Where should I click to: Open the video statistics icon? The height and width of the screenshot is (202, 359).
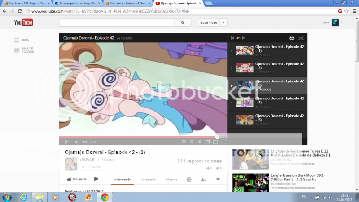[x=203, y=180]
